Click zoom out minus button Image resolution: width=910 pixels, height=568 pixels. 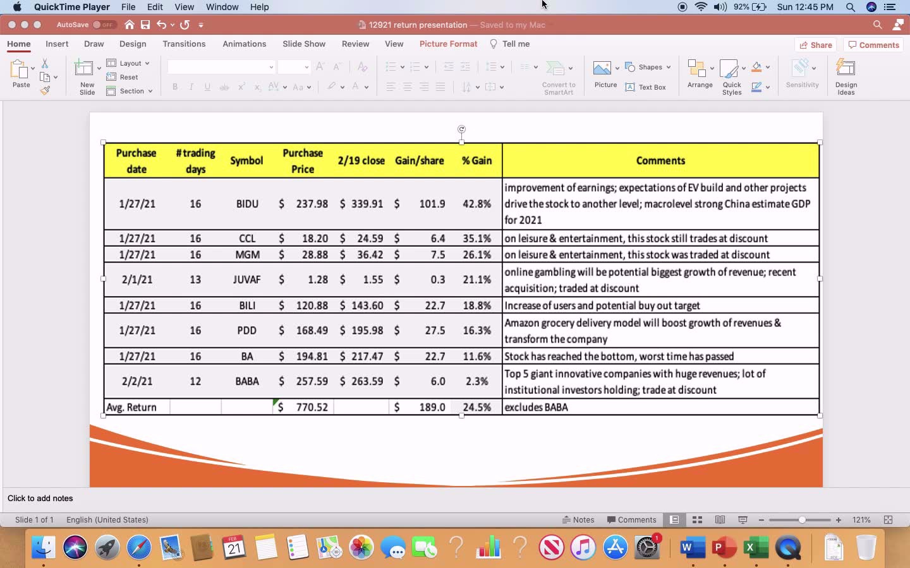761,520
